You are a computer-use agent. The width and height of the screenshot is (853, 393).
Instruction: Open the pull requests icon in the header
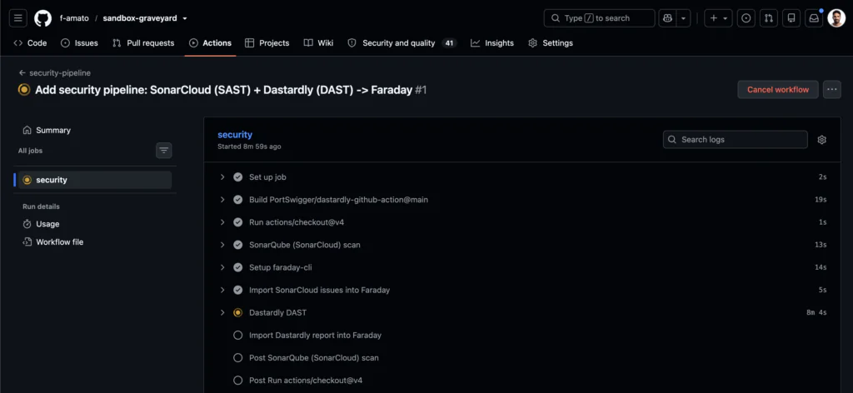coord(769,18)
